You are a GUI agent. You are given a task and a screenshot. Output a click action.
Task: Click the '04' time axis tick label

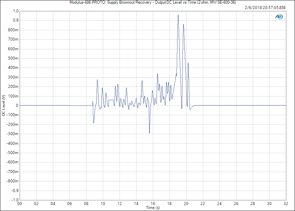(53, 203)
